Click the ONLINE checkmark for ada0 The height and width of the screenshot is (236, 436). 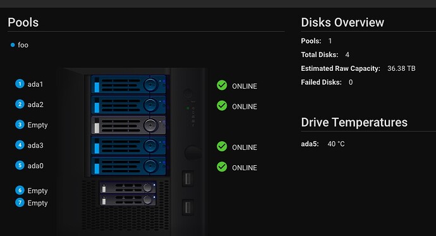click(x=222, y=166)
